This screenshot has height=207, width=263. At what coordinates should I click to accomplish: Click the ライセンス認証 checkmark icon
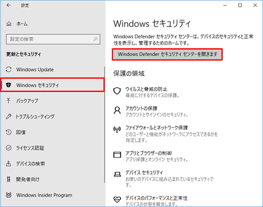pyautogui.click(x=8, y=148)
